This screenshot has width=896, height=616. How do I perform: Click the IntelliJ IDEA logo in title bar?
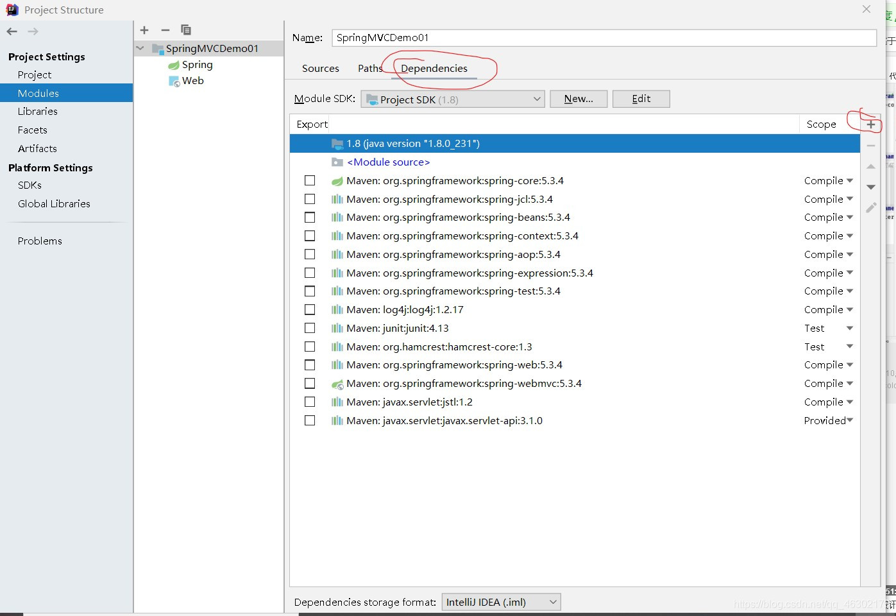tap(12, 10)
